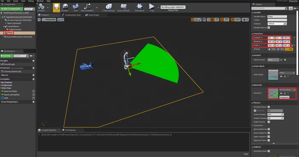299x157 pixels.
Task: Click the Perspective view button
Action: tap(49, 20)
